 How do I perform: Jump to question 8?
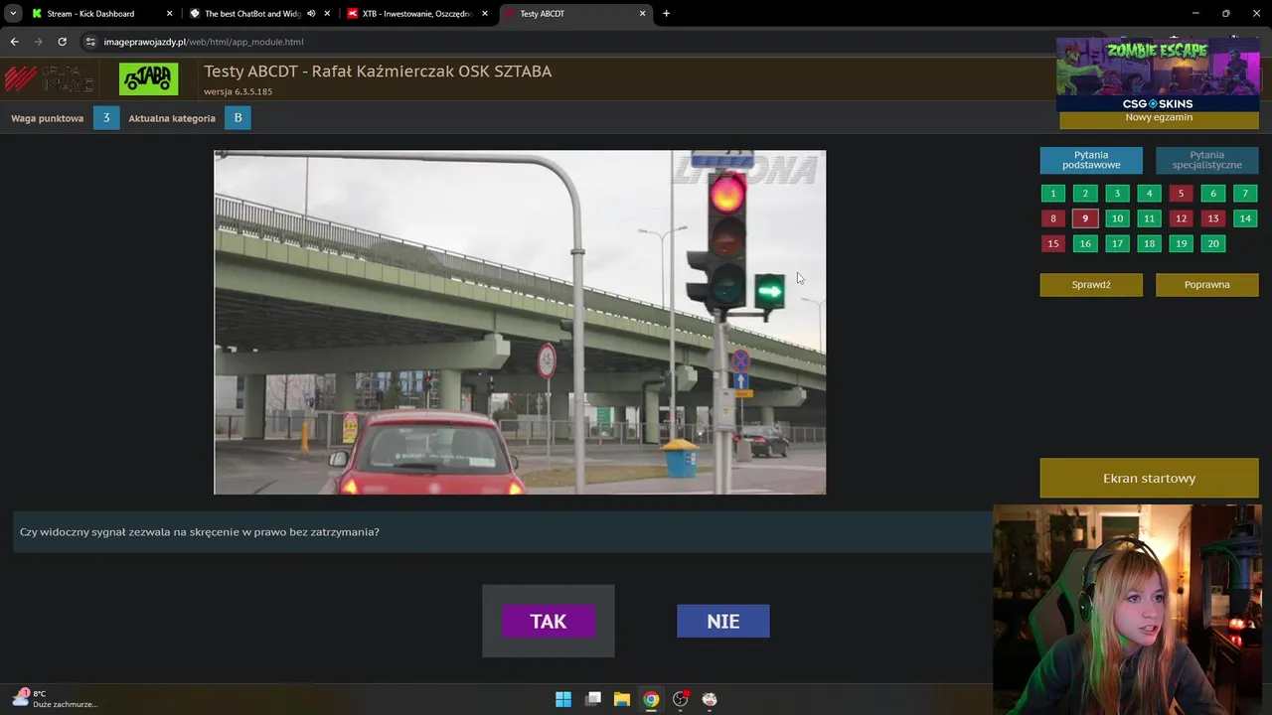click(1053, 218)
